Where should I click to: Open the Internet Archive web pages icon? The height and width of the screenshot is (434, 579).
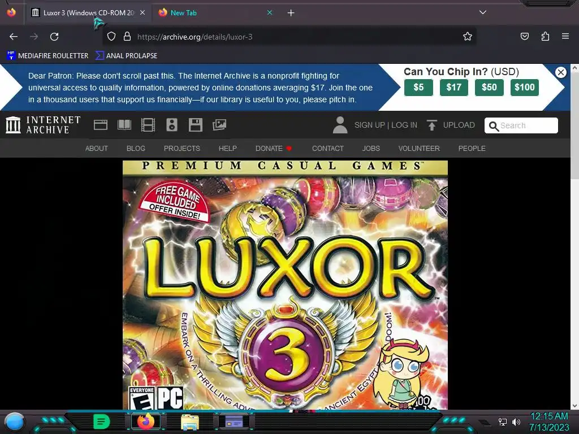pyautogui.click(x=101, y=125)
